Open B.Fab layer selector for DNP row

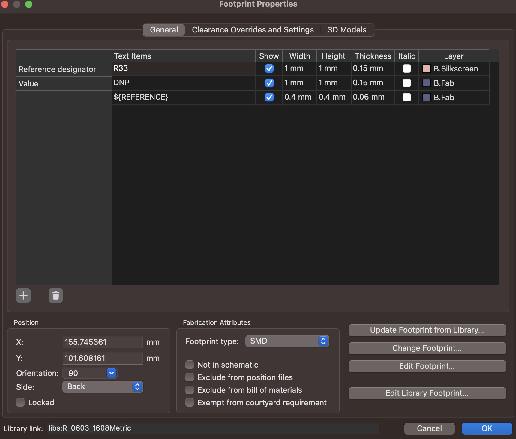pyautogui.click(x=454, y=83)
